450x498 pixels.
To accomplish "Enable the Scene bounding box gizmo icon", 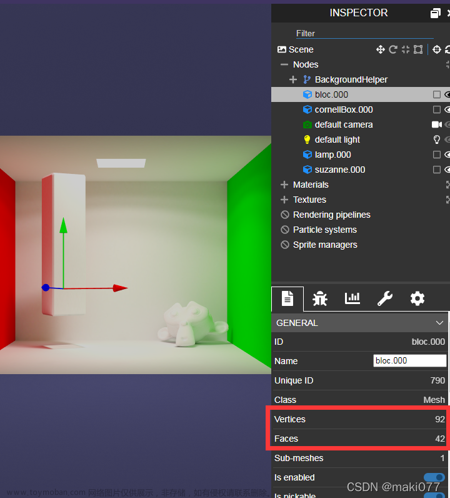I will (418, 49).
